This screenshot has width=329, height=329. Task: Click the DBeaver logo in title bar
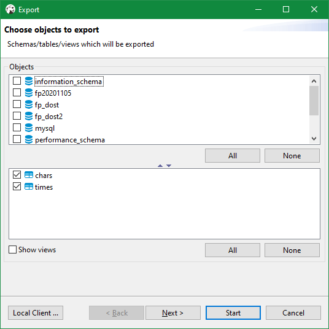(10, 9)
